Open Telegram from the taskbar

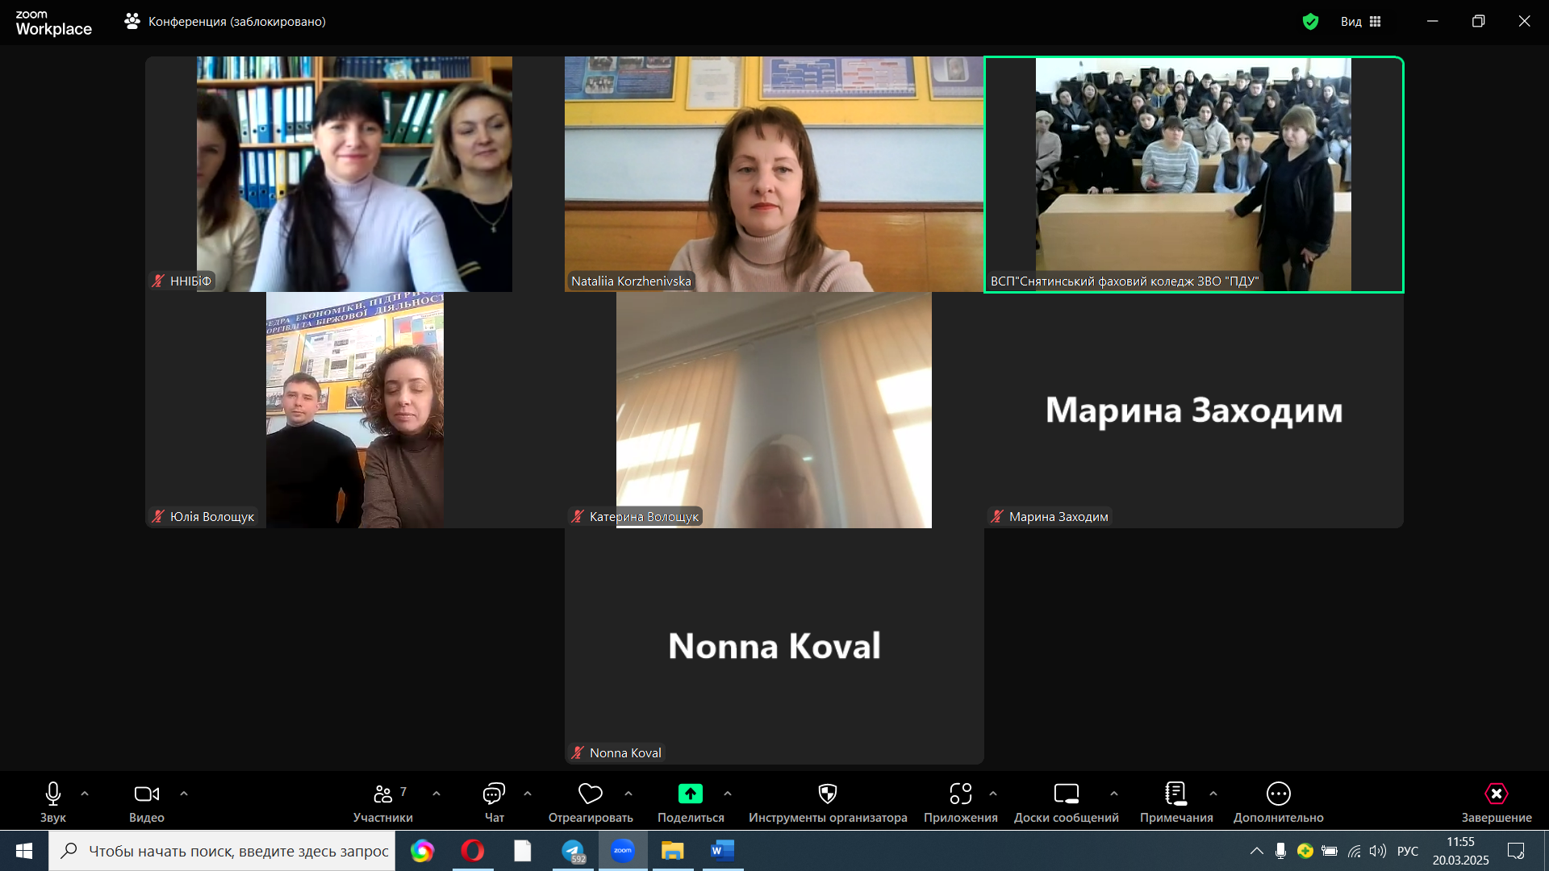point(573,851)
